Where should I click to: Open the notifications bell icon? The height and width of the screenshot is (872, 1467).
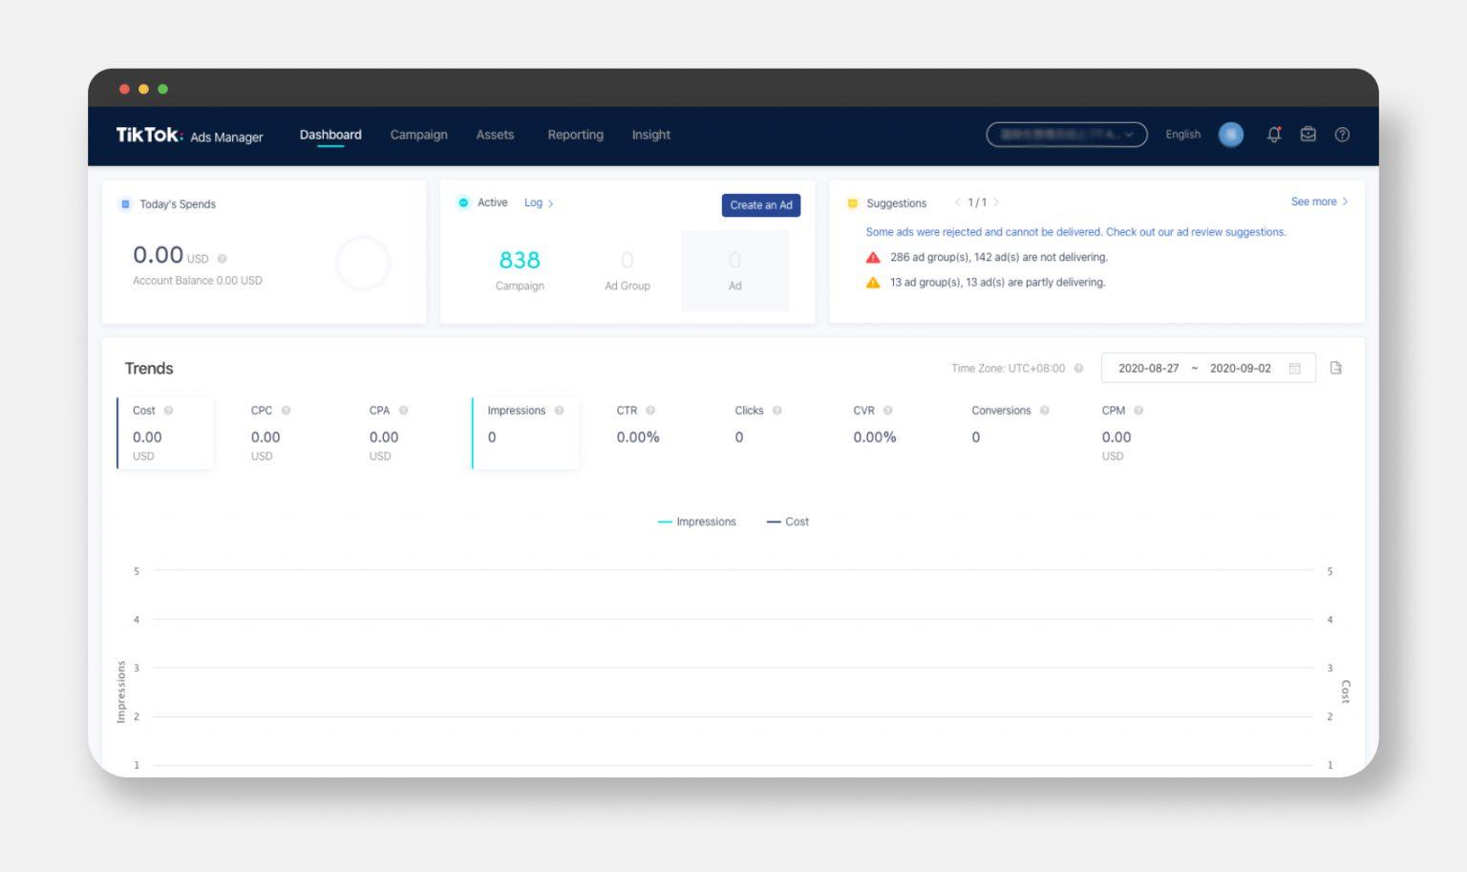pos(1273,135)
